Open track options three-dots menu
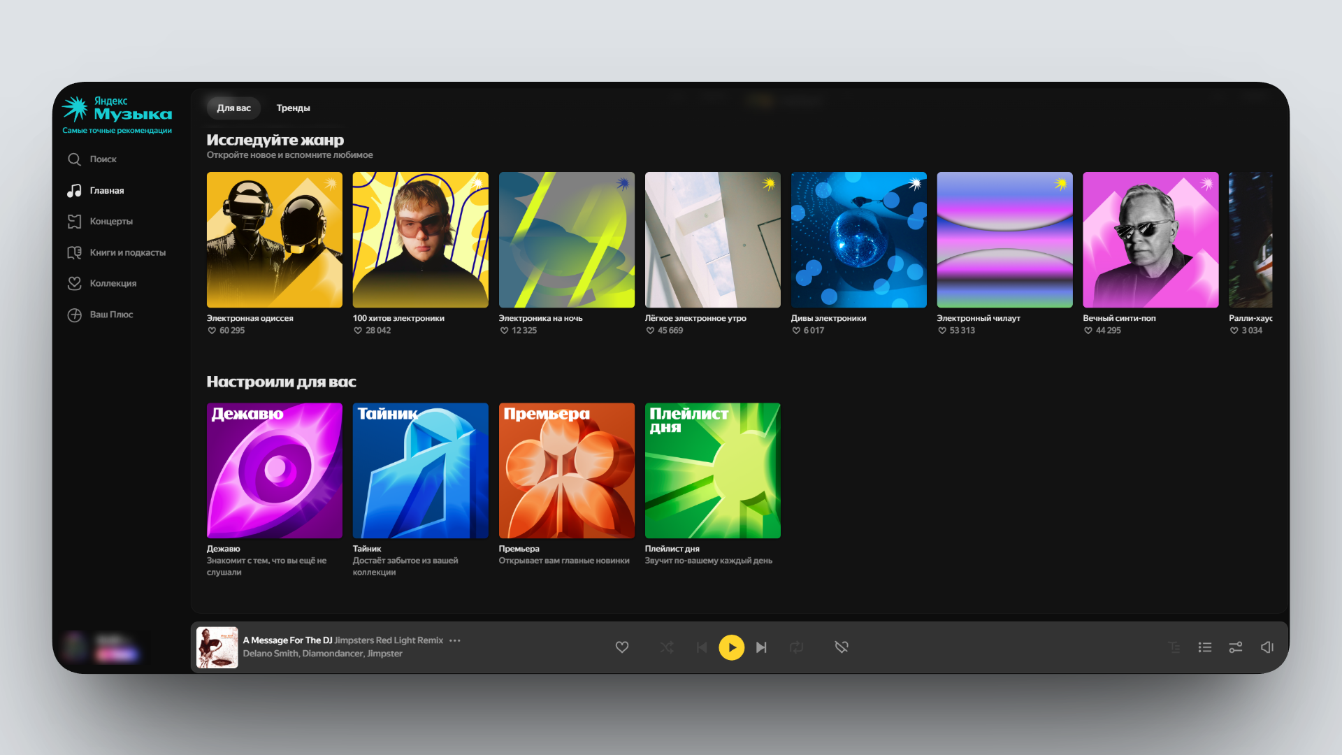Image resolution: width=1342 pixels, height=755 pixels. 455,640
